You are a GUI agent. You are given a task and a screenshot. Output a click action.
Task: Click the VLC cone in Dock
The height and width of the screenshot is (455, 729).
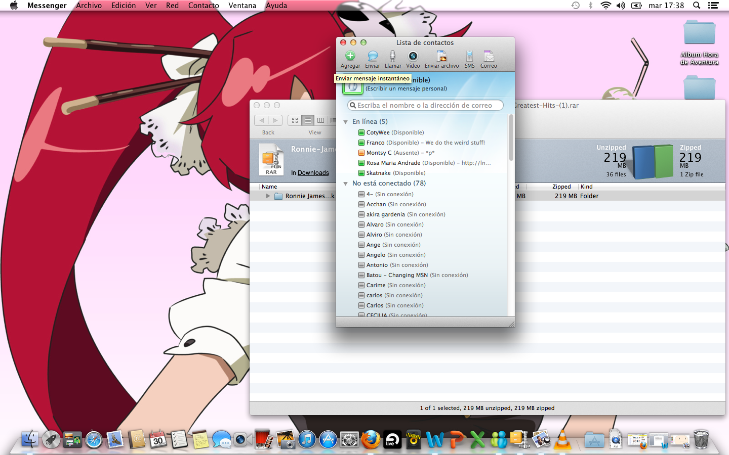coord(562,439)
